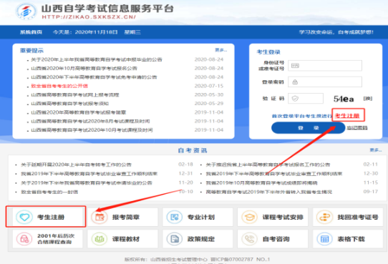Screen dimensions: 388x264
Task: Click 更多 link in 重要提示 panel
Action: (x=220, y=50)
